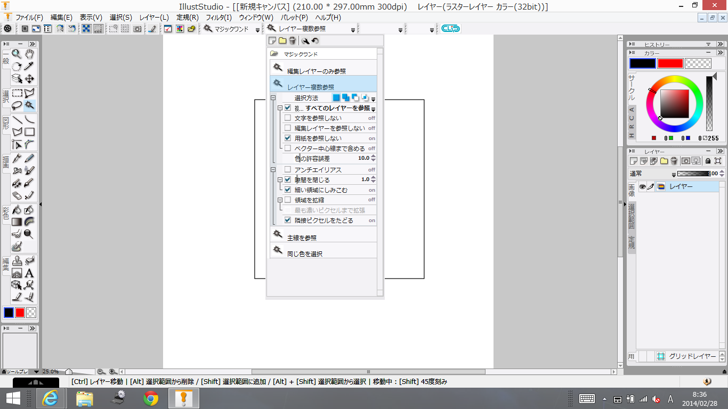Open Internet Explorer from the taskbar
Image resolution: width=728 pixels, height=409 pixels.
click(51, 398)
